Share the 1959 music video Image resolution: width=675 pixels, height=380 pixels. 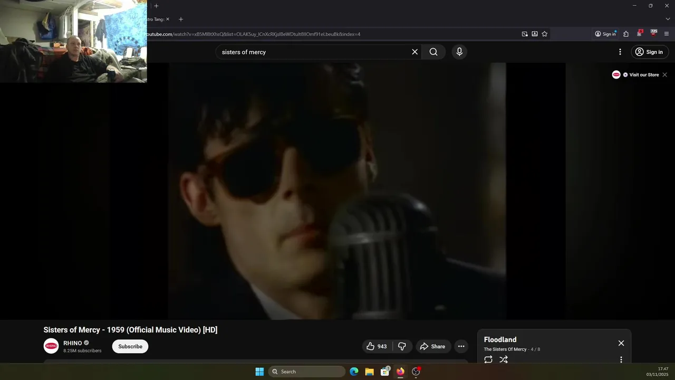tap(432, 346)
